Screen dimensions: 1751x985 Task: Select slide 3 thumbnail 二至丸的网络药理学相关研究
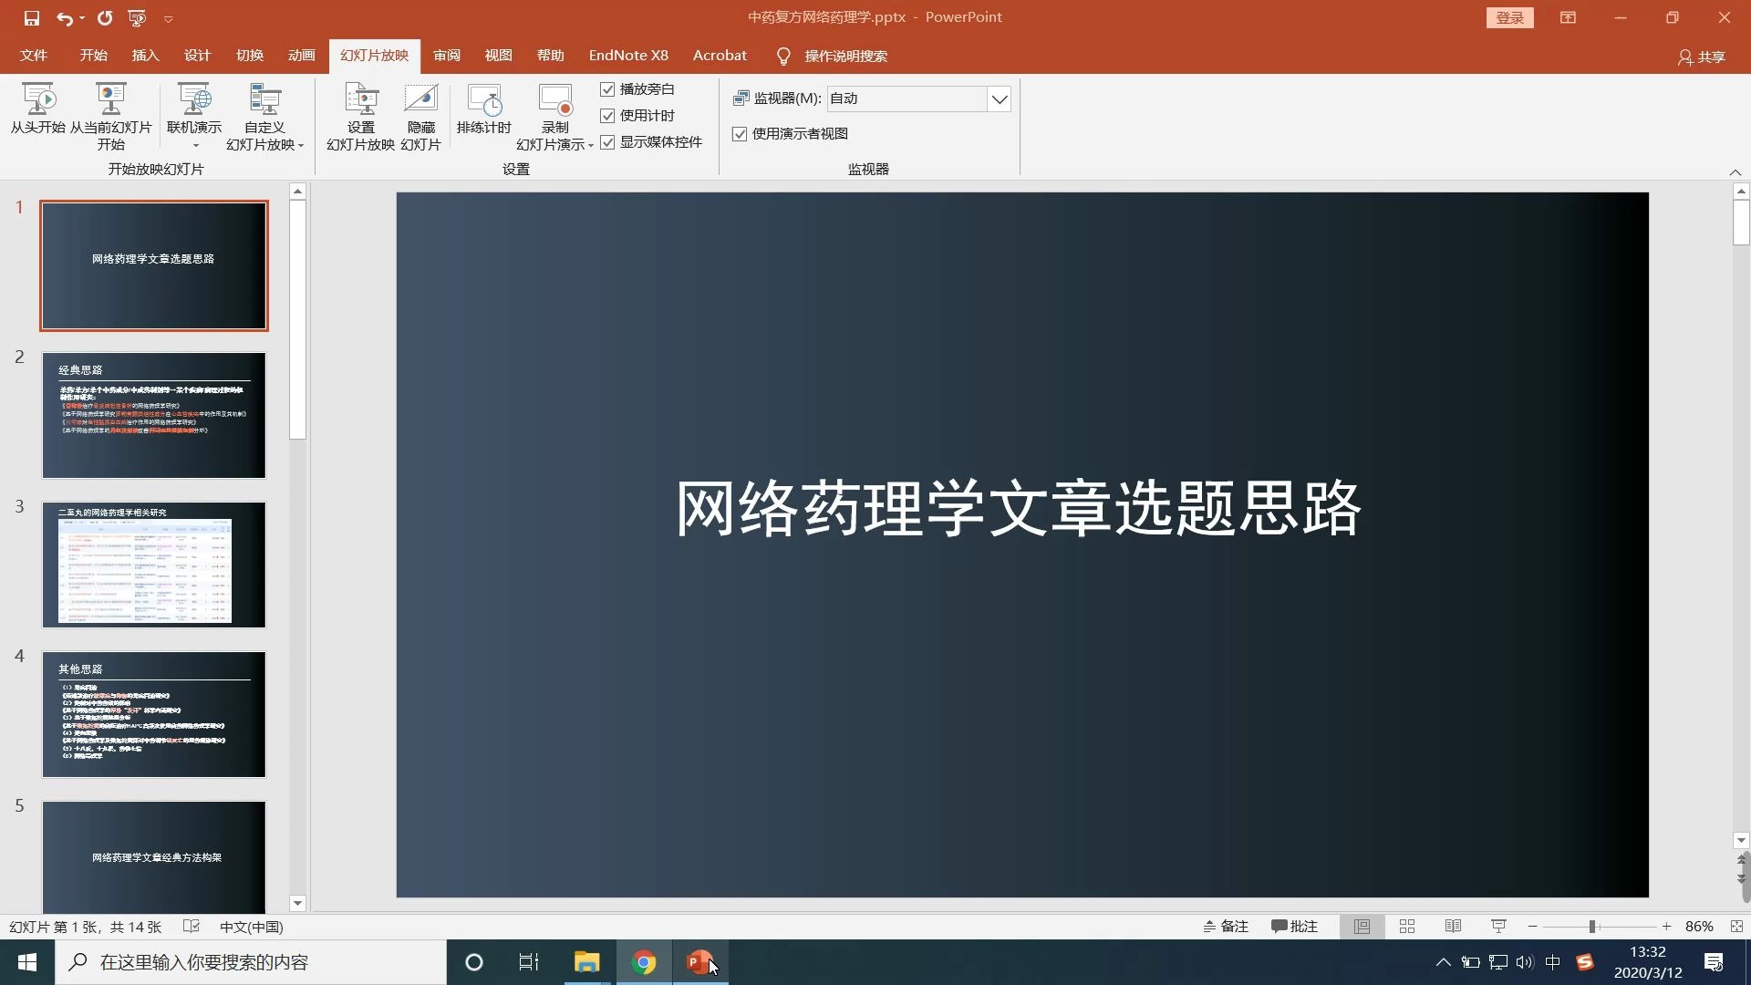pos(154,565)
